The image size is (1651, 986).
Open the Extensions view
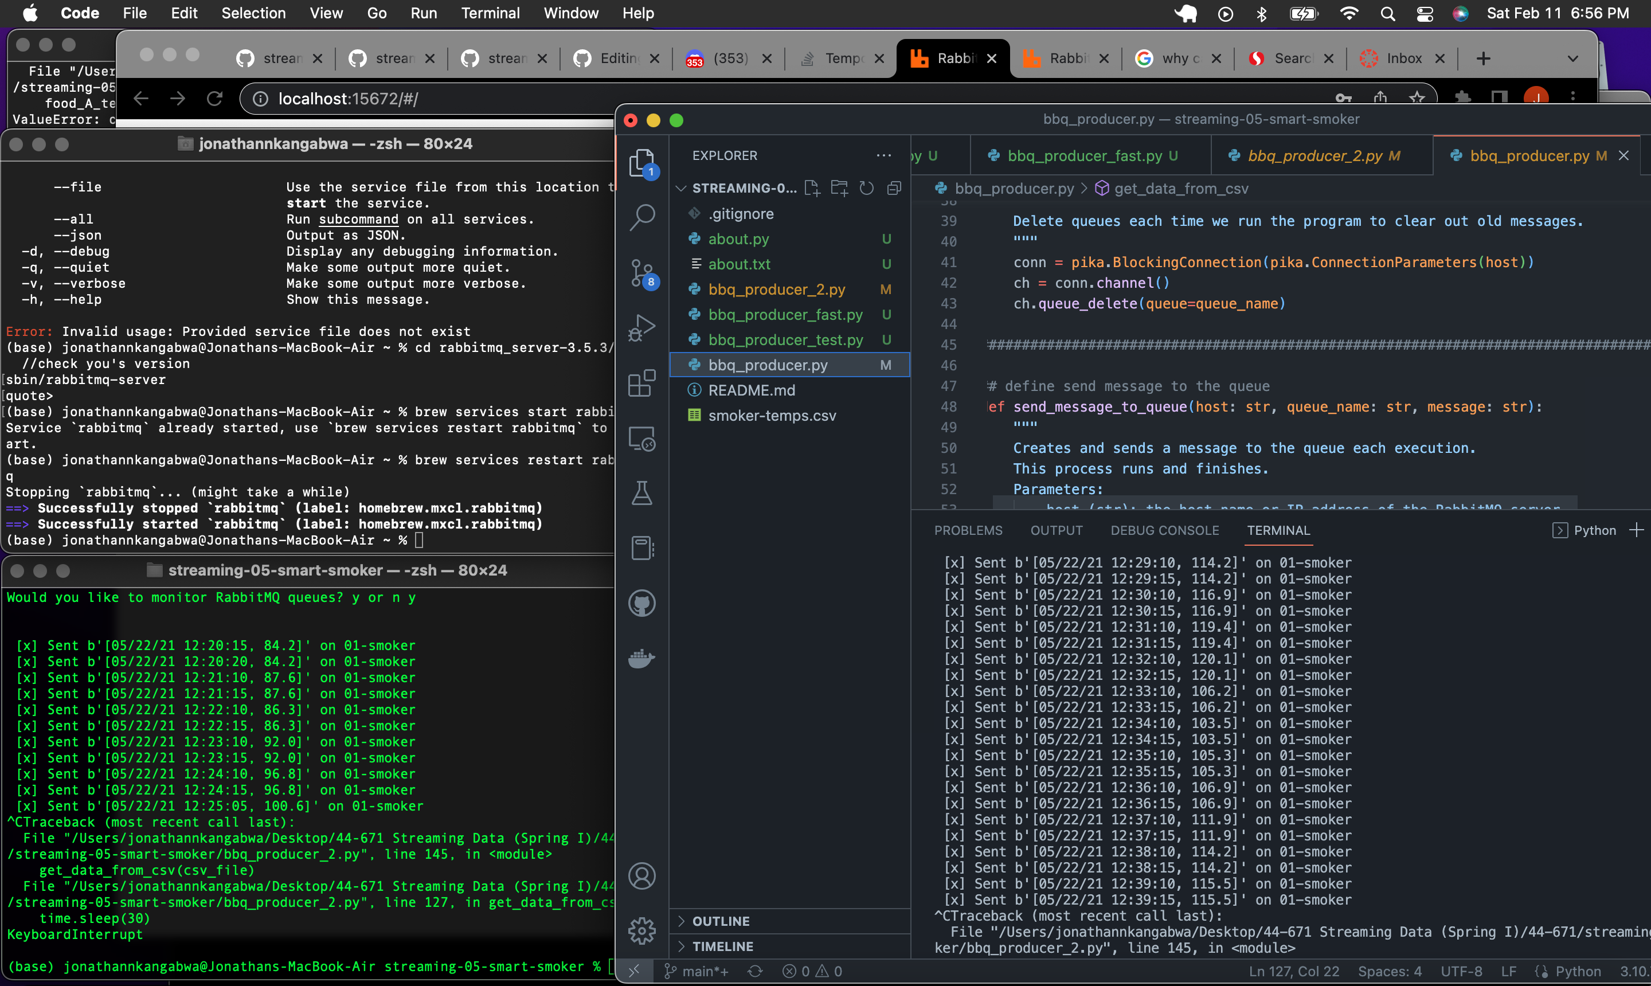(642, 383)
